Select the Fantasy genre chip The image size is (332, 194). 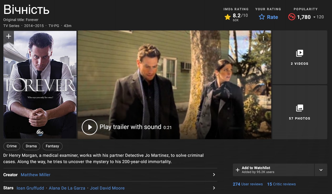(52, 146)
